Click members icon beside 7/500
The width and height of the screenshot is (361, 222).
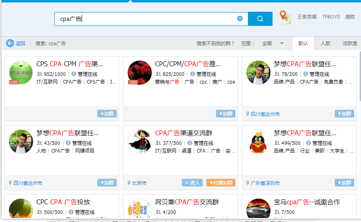[x=277, y=212]
